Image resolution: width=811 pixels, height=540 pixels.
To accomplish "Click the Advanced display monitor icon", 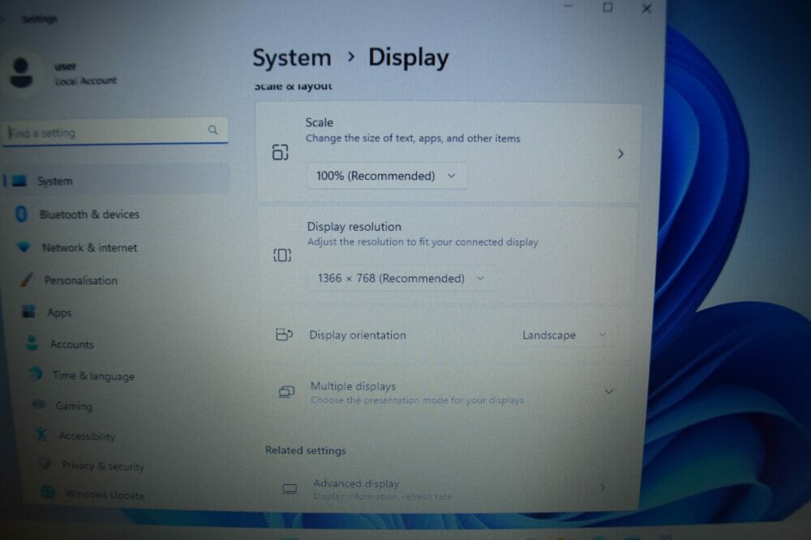I will click(x=290, y=488).
